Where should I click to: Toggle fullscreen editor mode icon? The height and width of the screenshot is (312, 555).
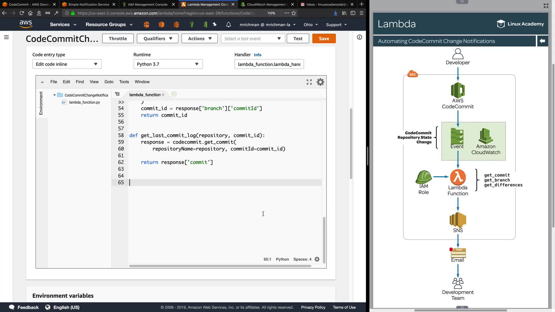point(309,82)
